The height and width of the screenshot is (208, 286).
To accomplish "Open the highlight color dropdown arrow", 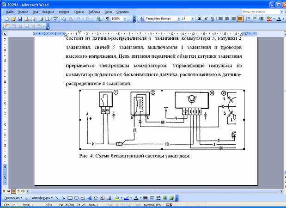I will 274,19.
